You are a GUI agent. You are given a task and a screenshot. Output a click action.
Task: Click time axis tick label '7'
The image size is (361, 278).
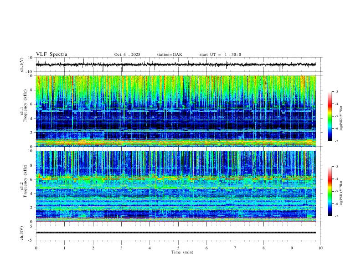tap(235, 248)
